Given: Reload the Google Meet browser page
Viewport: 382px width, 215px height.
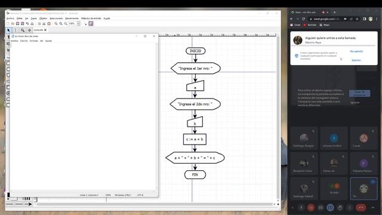Looking at the screenshot, I should [x=303, y=19].
